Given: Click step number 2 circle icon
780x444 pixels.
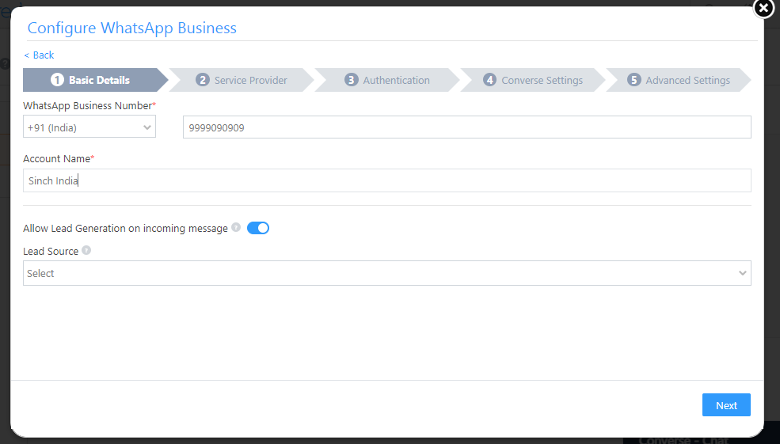Looking at the screenshot, I should pos(203,80).
